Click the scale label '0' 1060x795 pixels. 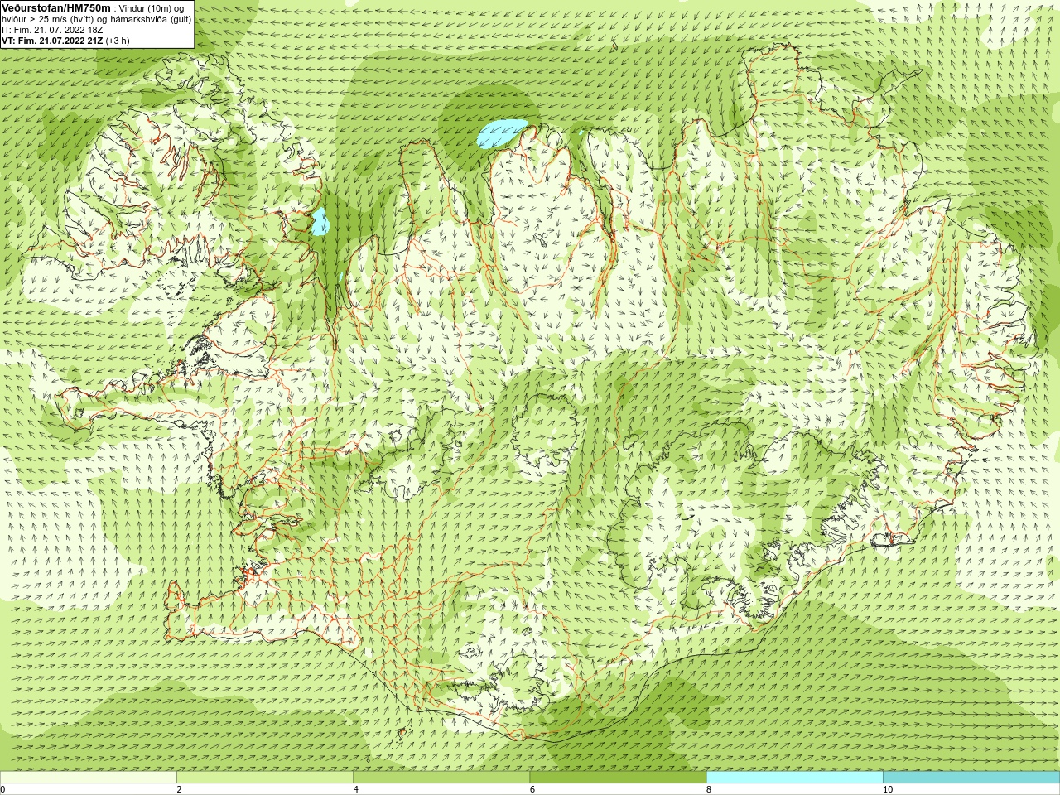3,789
